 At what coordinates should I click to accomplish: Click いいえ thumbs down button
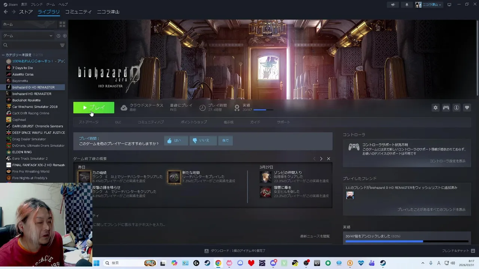(x=203, y=140)
